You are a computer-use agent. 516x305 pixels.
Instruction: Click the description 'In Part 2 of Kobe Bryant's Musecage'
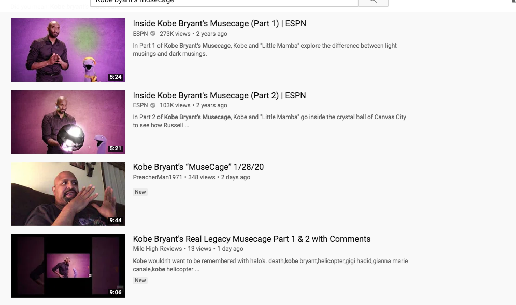point(269,121)
